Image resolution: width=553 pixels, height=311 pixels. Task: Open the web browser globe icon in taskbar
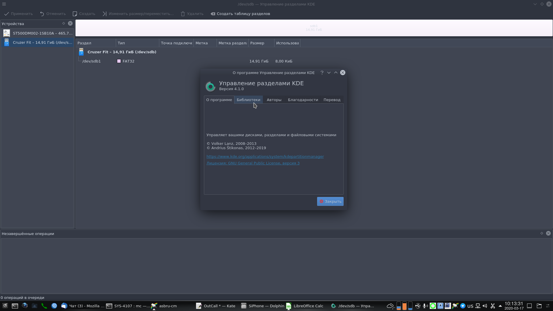click(x=25, y=306)
